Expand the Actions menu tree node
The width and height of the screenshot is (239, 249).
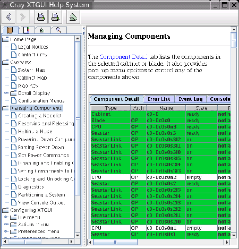point(6,224)
